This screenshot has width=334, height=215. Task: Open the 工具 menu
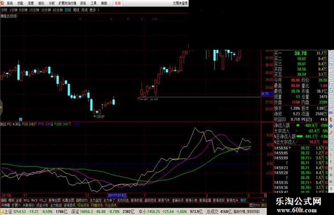pyautogui.click(x=94, y=3)
